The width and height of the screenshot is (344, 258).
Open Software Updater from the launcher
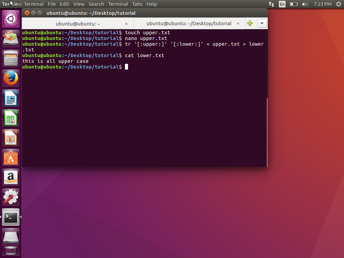(10, 38)
